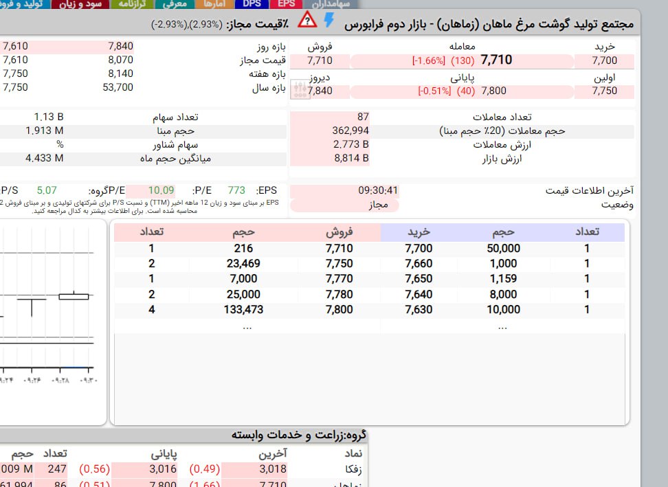The height and width of the screenshot is (487, 668).
Task: Click the status value مجاز
Action: coord(378,205)
